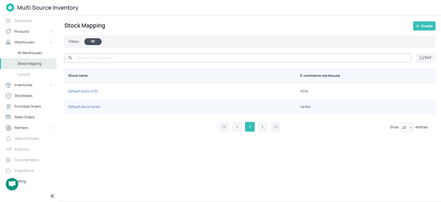Expand the Products submenu chevron
This screenshot has width=441, height=202.
point(51,31)
